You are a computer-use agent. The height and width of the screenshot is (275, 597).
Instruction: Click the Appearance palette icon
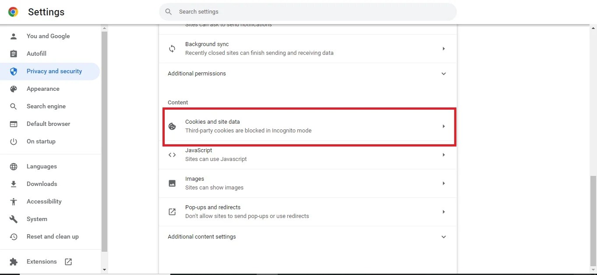(x=14, y=89)
